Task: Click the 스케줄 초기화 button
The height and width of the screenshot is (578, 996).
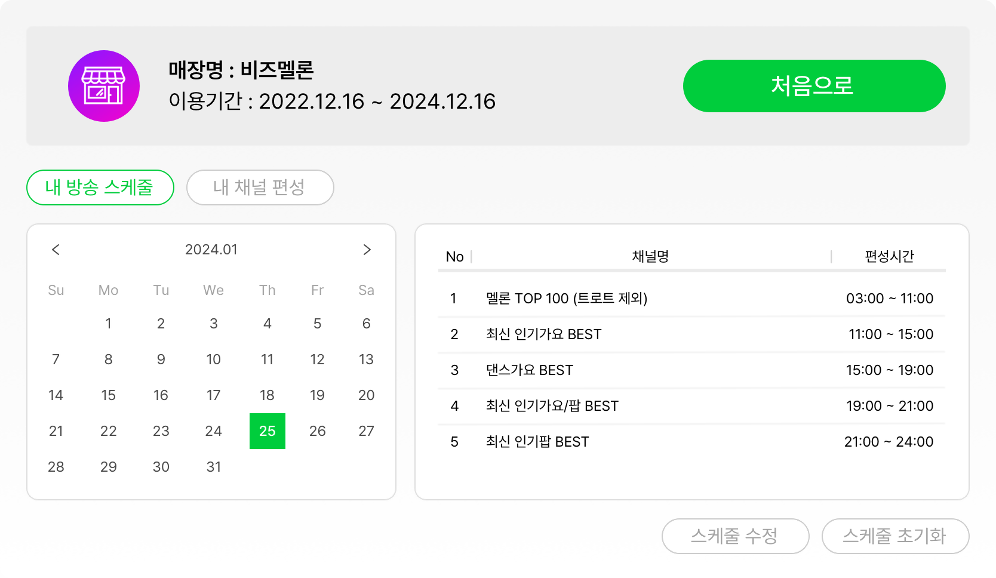Action: [895, 536]
